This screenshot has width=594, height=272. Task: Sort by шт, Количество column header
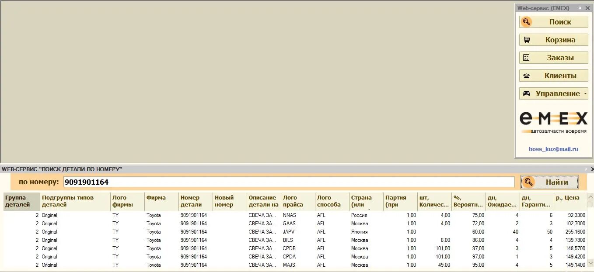(x=434, y=201)
